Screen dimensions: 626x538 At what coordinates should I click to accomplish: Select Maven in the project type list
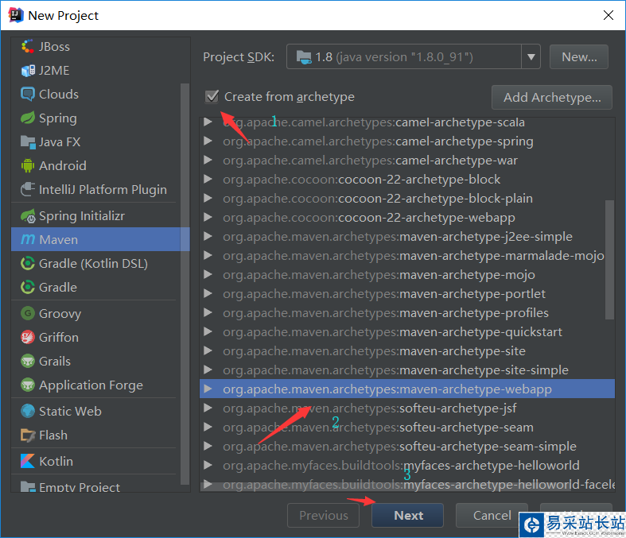[58, 239]
